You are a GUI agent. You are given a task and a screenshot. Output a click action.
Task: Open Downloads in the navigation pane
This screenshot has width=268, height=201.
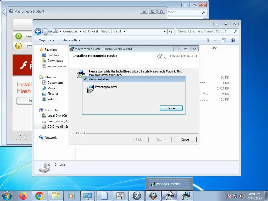coord(55,61)
